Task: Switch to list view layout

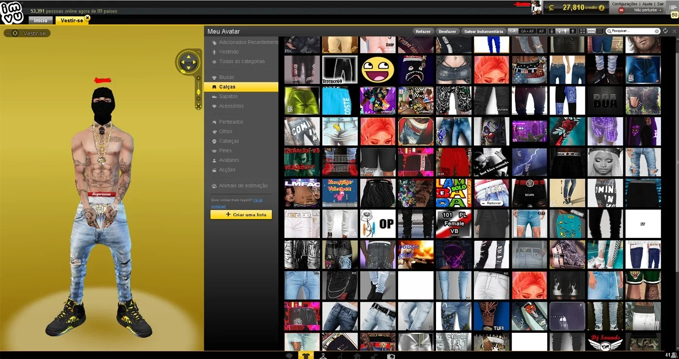Action: click(600, 31)
